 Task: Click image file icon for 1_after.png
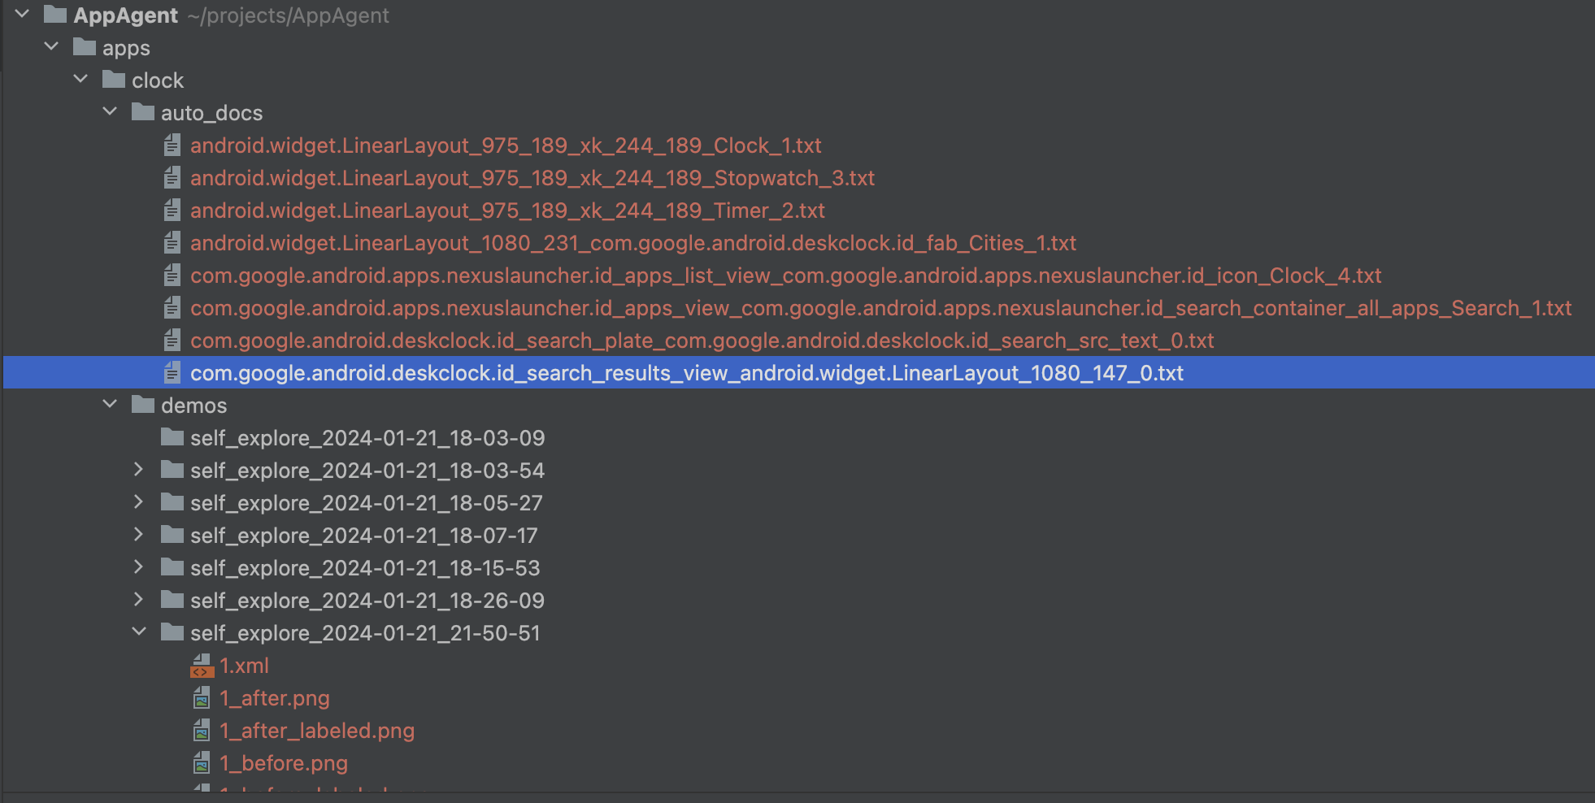(x=202, y=697)
